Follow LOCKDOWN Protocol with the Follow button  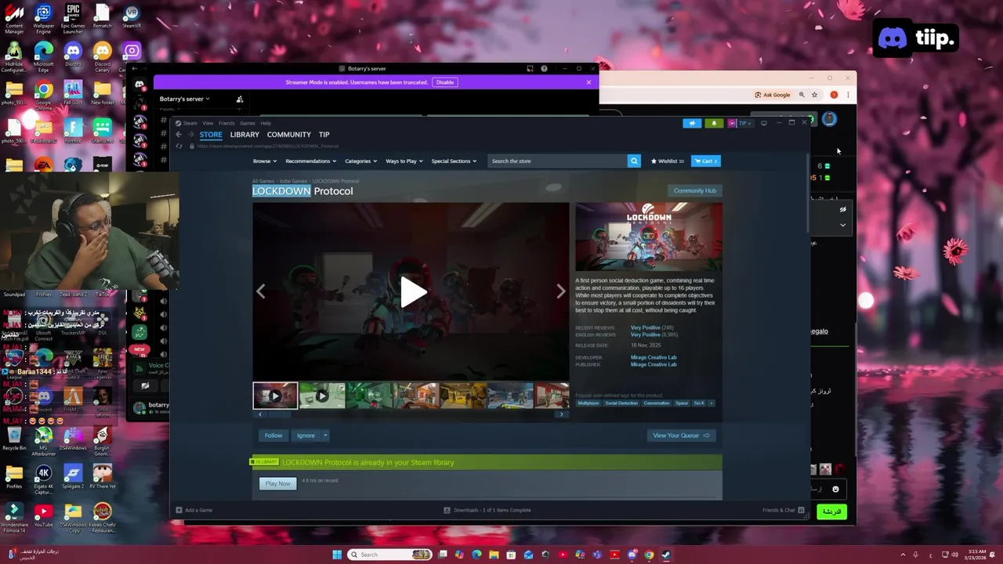(x=273, y=436)
